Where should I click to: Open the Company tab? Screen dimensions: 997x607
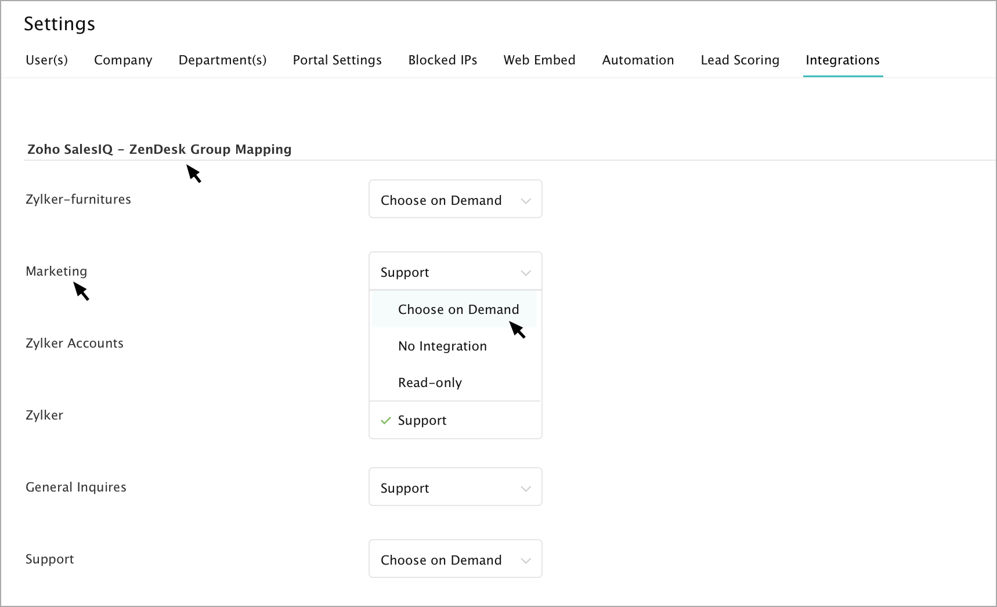click(122, 60)
